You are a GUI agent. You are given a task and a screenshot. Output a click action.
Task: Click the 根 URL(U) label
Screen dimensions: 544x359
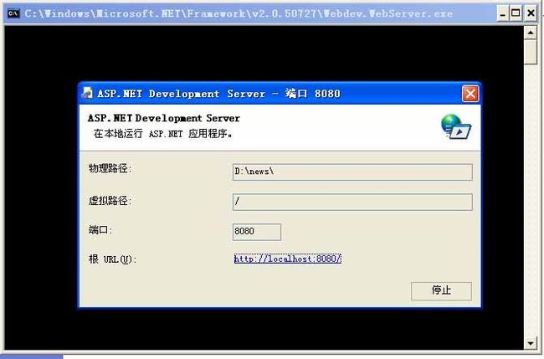click(x=112, y=259)
